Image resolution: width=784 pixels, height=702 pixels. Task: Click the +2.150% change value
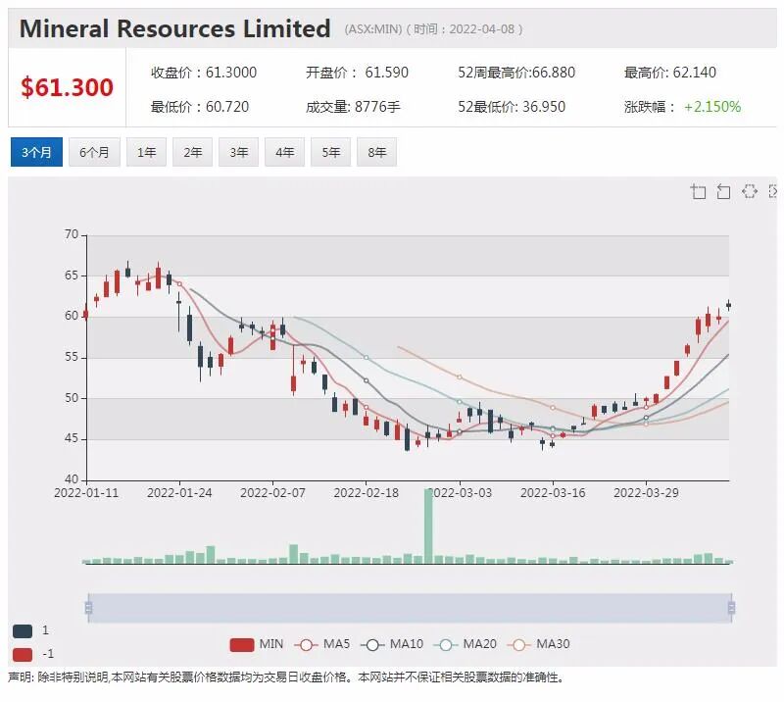pyautogui.click(x=712, y=107)
